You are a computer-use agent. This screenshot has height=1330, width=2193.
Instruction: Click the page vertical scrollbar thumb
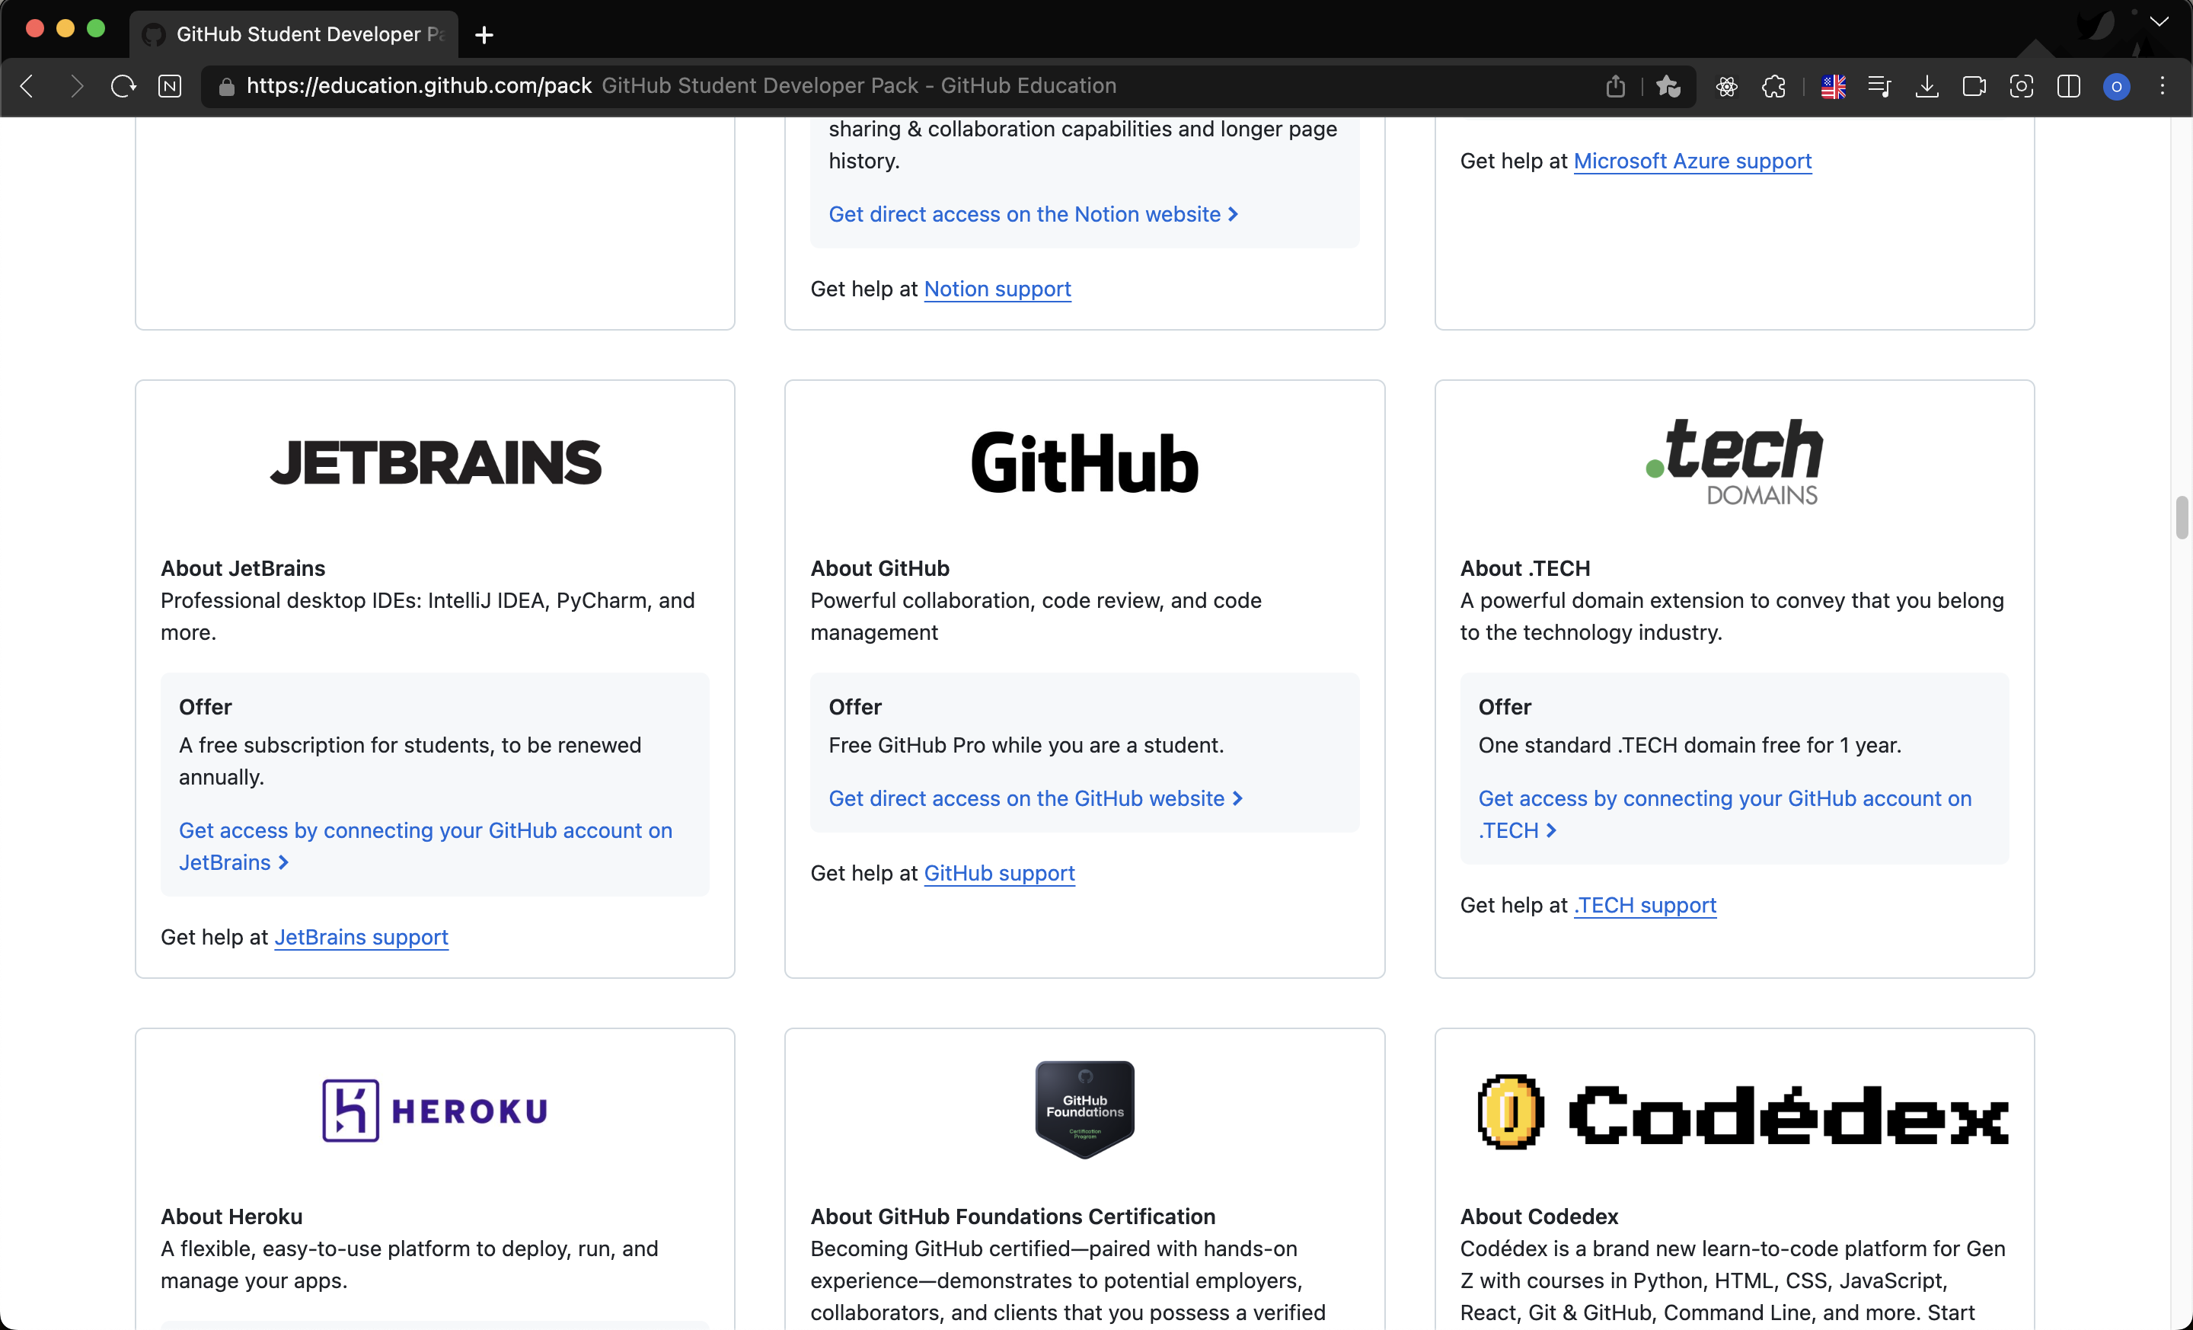(2182, 517)
